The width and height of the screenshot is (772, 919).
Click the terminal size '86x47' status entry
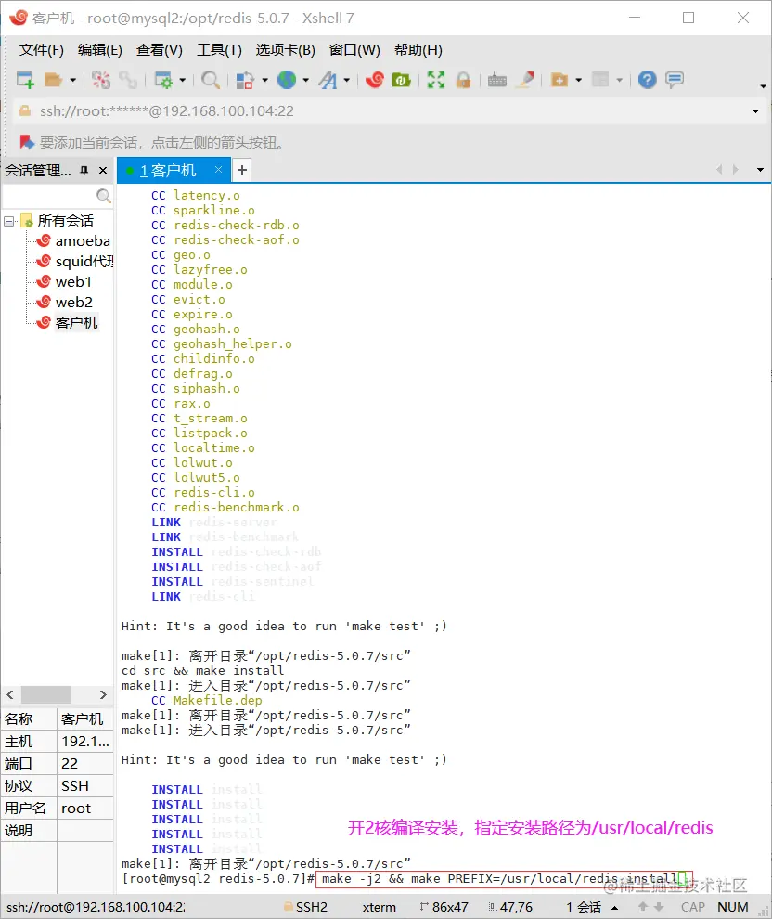pos(450,907)
